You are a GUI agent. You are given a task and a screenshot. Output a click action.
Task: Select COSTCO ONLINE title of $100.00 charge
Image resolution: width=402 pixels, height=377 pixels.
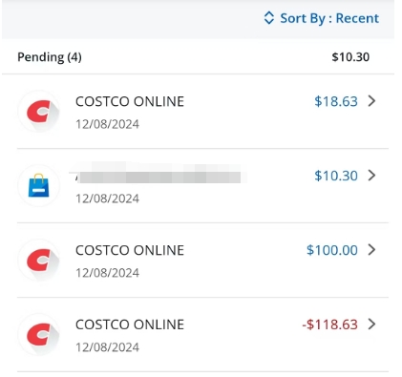point(130,250)
